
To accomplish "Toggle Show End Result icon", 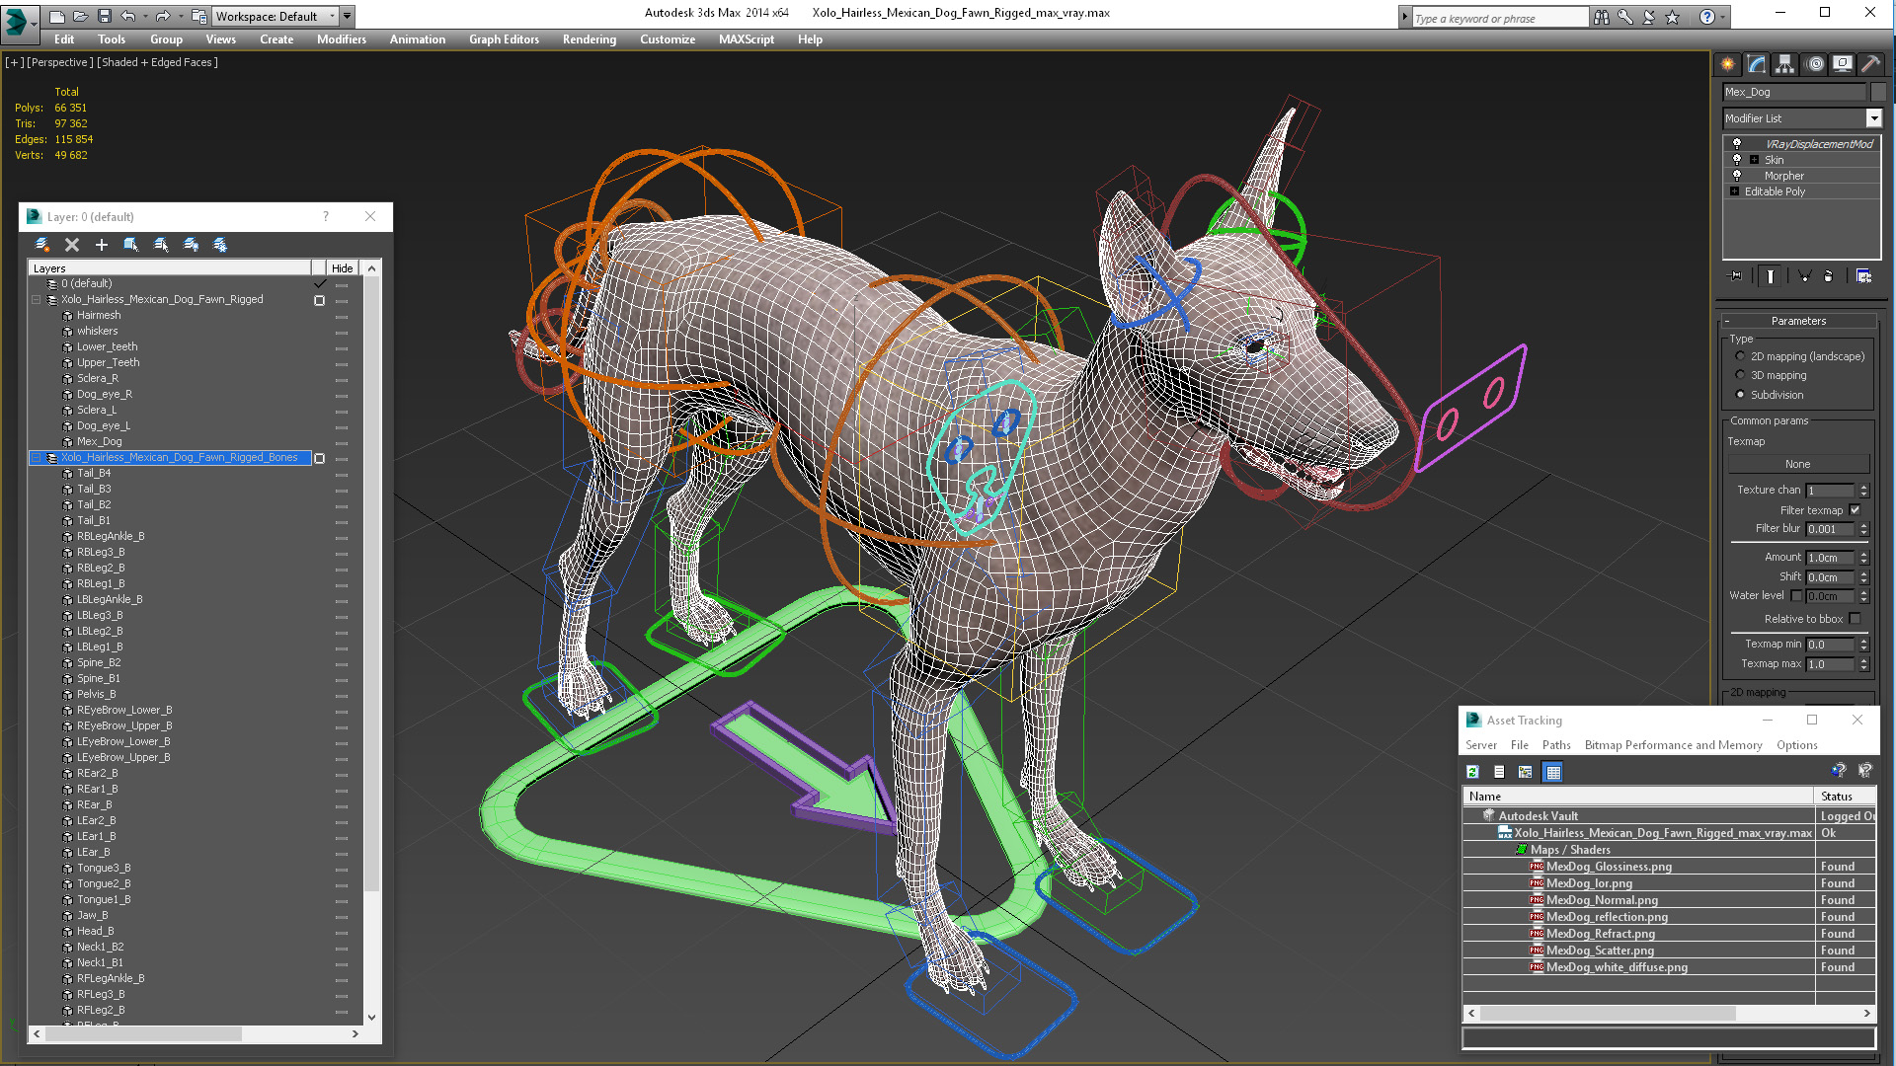I will [1771, 276].
